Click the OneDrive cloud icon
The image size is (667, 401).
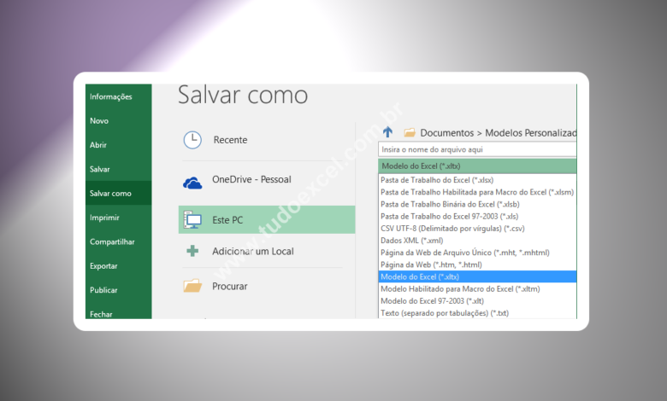[192, 180]
